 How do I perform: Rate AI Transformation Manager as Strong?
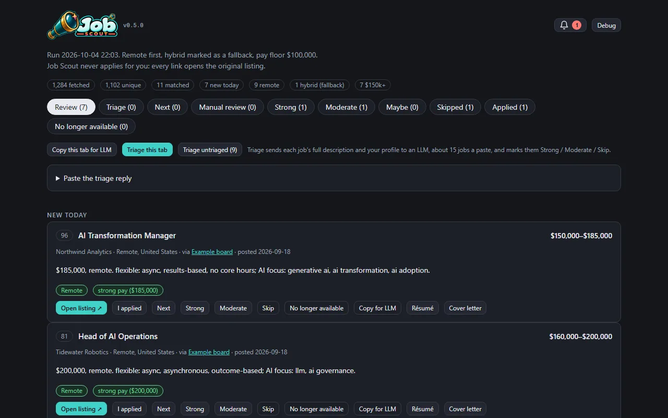point(195,308)
